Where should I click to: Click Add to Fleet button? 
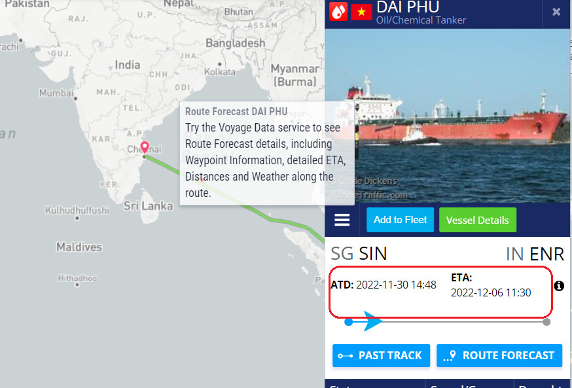[x=400, y=220]
